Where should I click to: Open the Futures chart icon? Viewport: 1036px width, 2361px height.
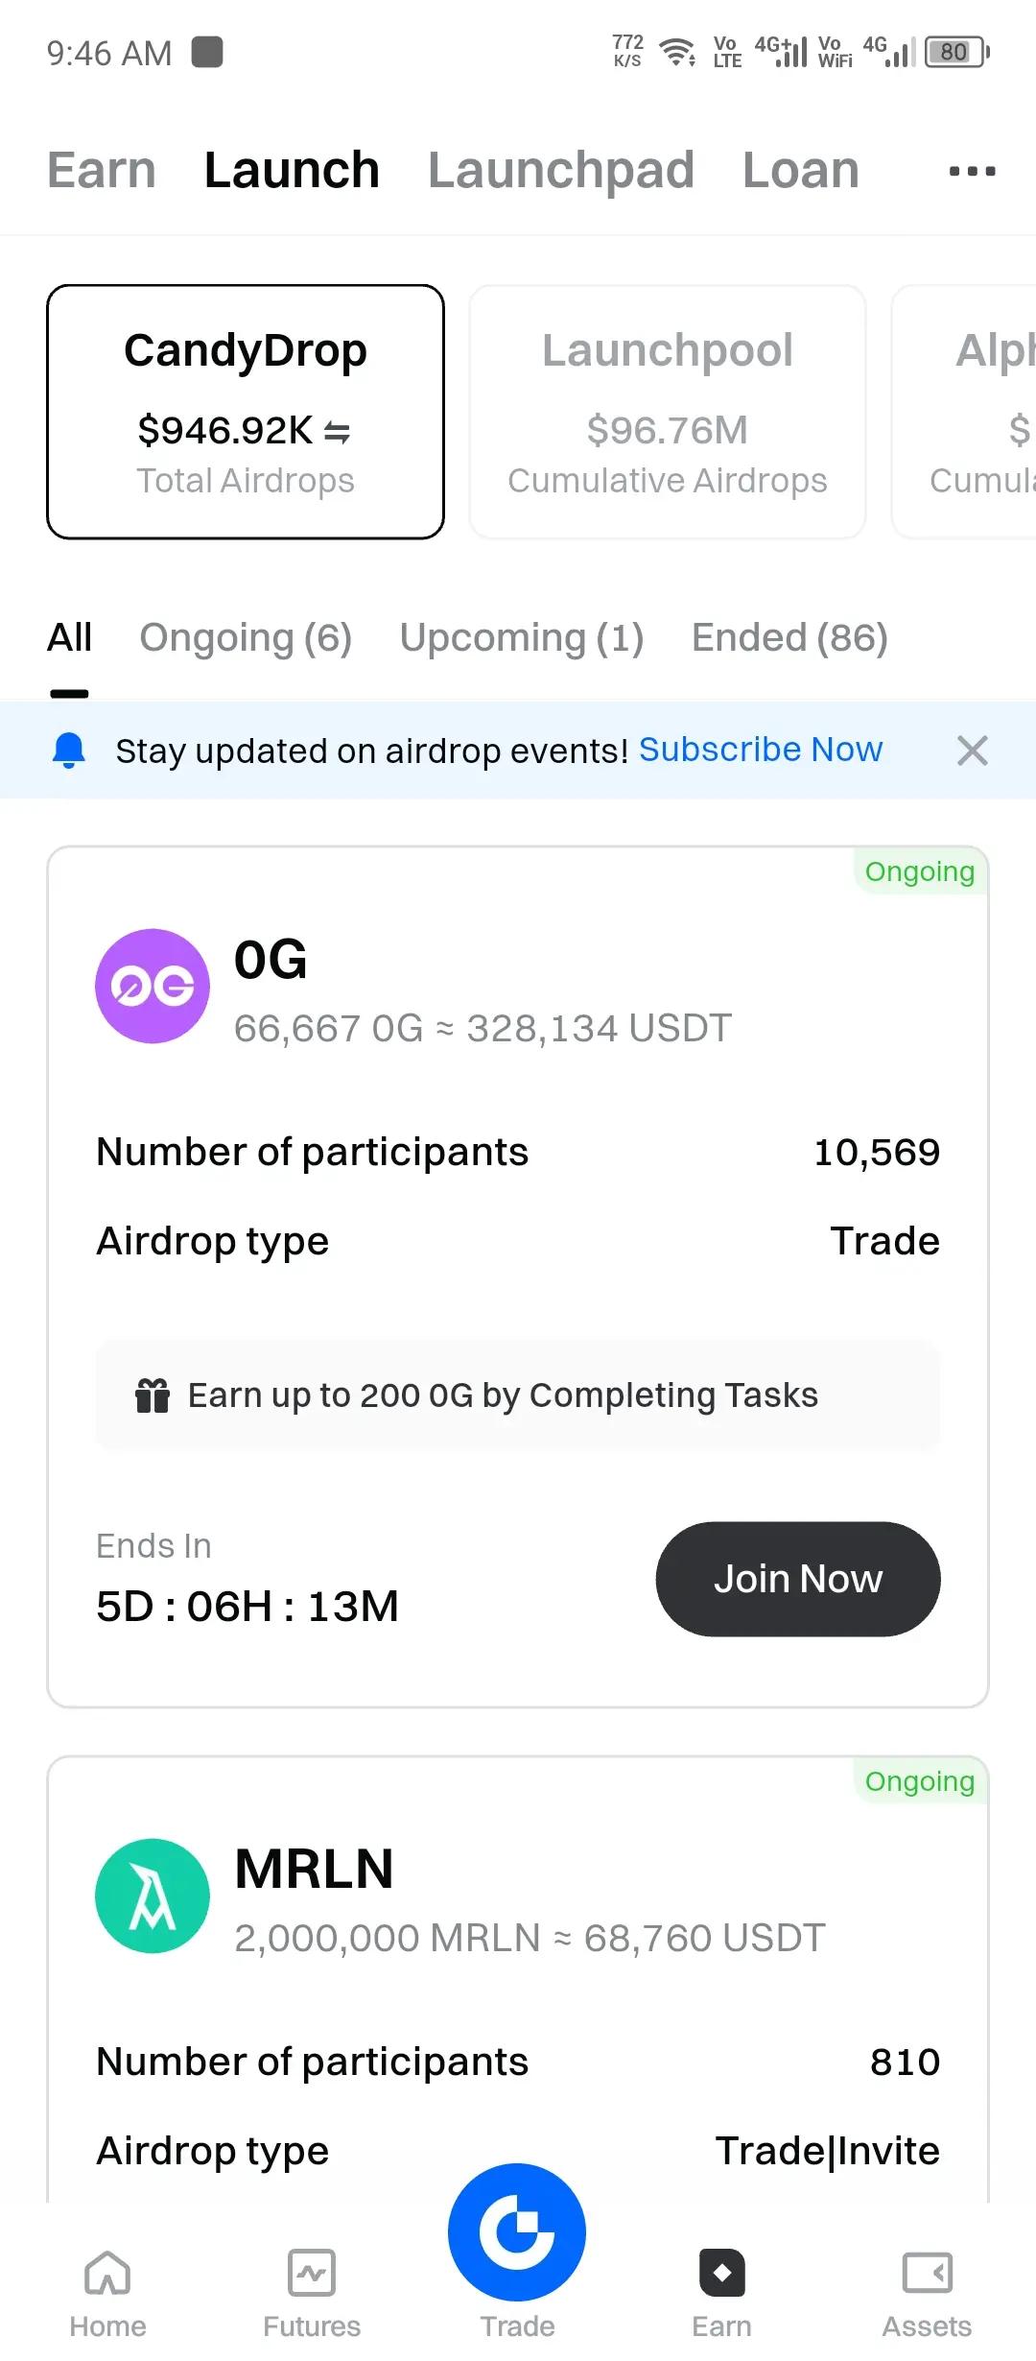[x=312, y=2273]
